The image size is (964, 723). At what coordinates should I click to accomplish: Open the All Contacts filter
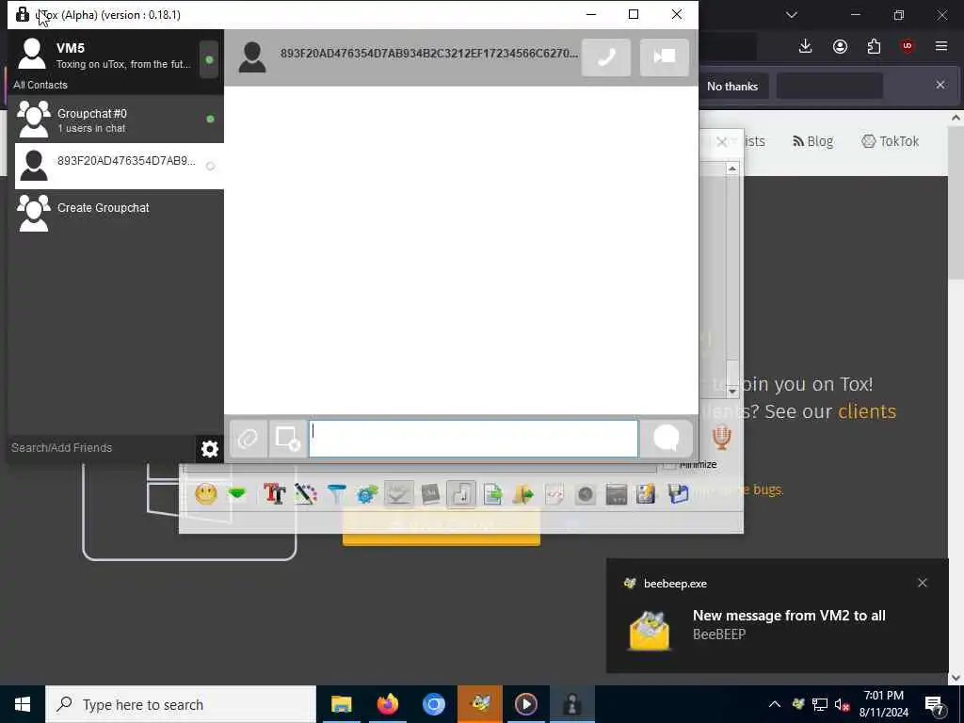coord(40,85)
